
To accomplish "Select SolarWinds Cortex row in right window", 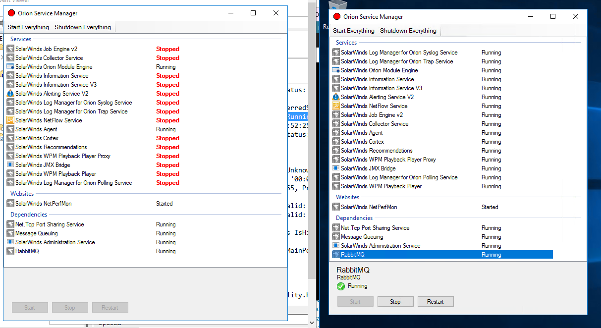I will coord(442,142).
